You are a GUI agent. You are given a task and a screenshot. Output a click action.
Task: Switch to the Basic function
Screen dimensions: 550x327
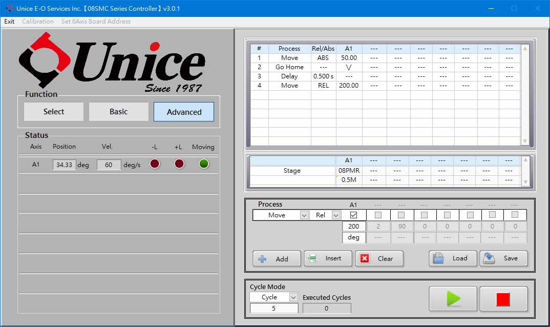(119, 112)
